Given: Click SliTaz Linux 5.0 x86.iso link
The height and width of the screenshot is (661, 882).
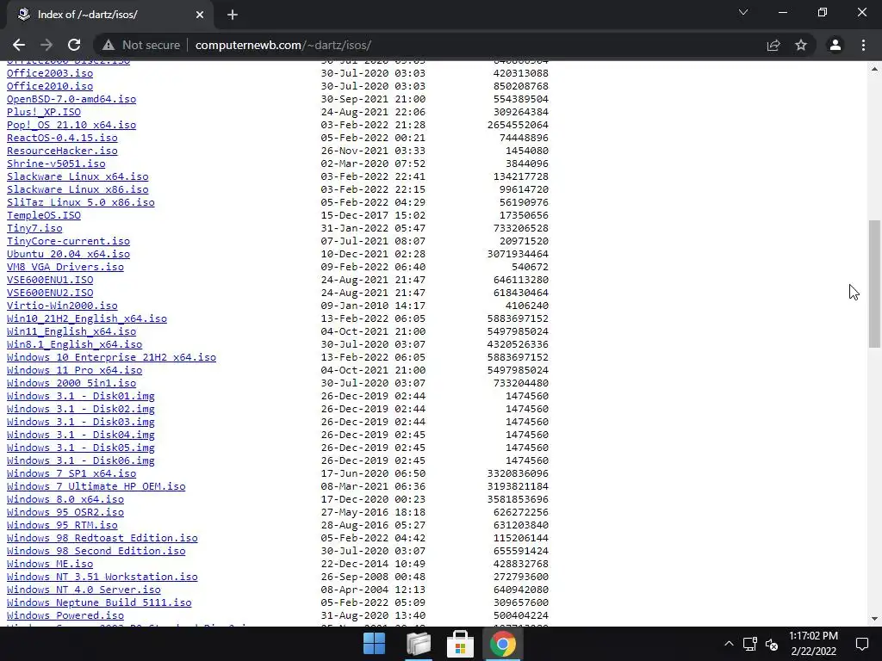Looking at the screenshot, I should pyautogui.click(x=81, y=202).
